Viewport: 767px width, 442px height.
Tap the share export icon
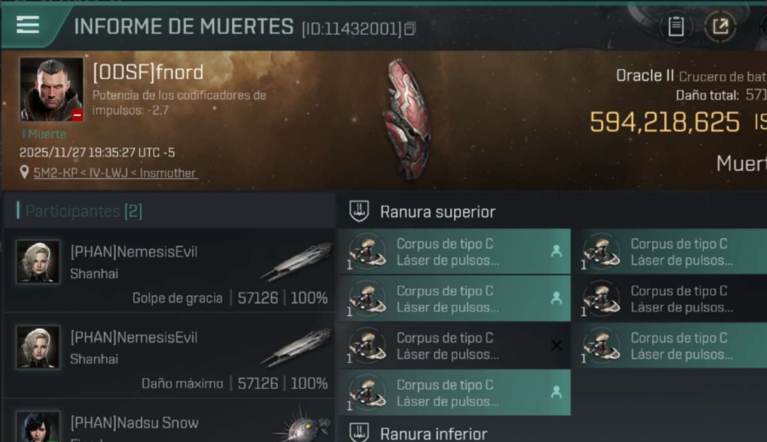720,27
